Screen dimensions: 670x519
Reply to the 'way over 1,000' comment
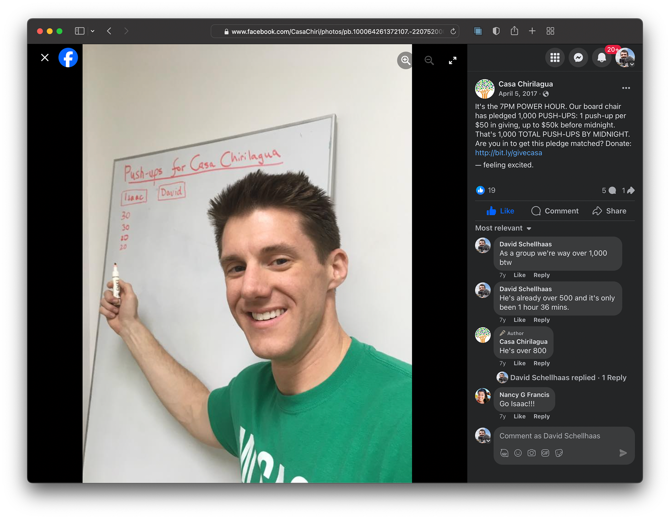[x=541, y=275]
